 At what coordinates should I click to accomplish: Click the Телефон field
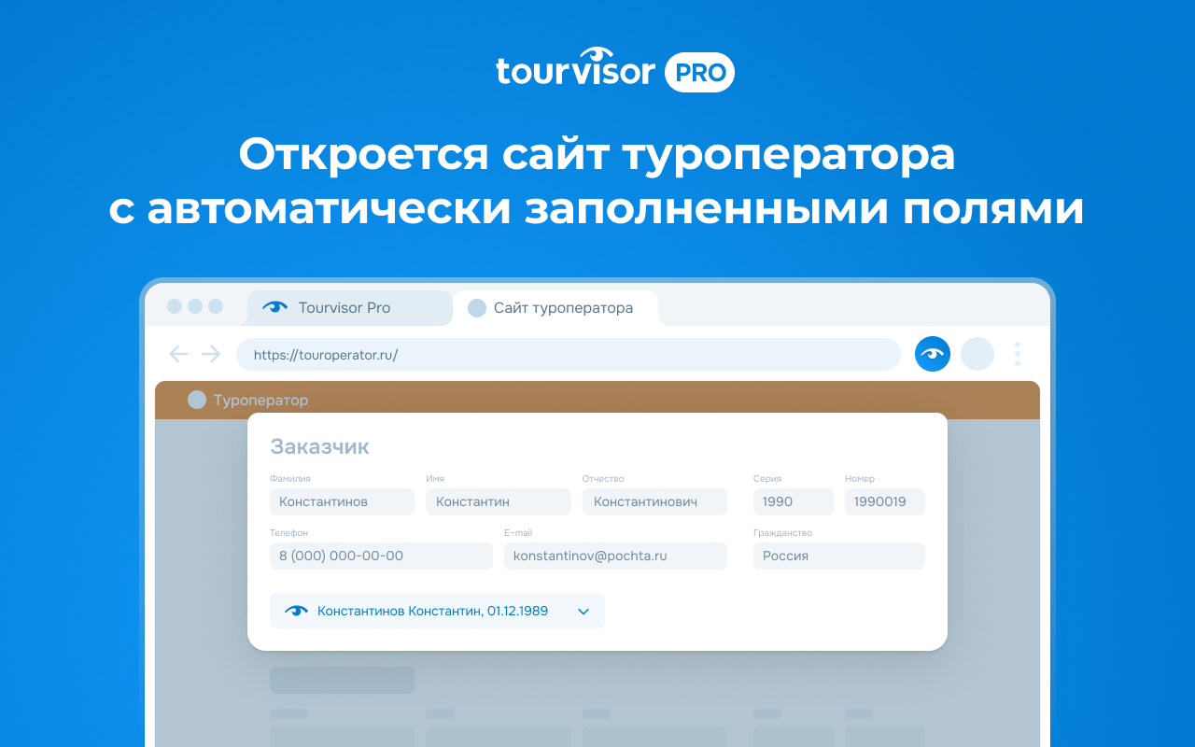click(x=381, y=556)
